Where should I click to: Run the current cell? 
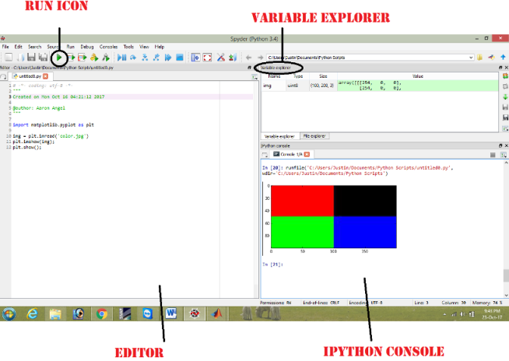(71, 58)
